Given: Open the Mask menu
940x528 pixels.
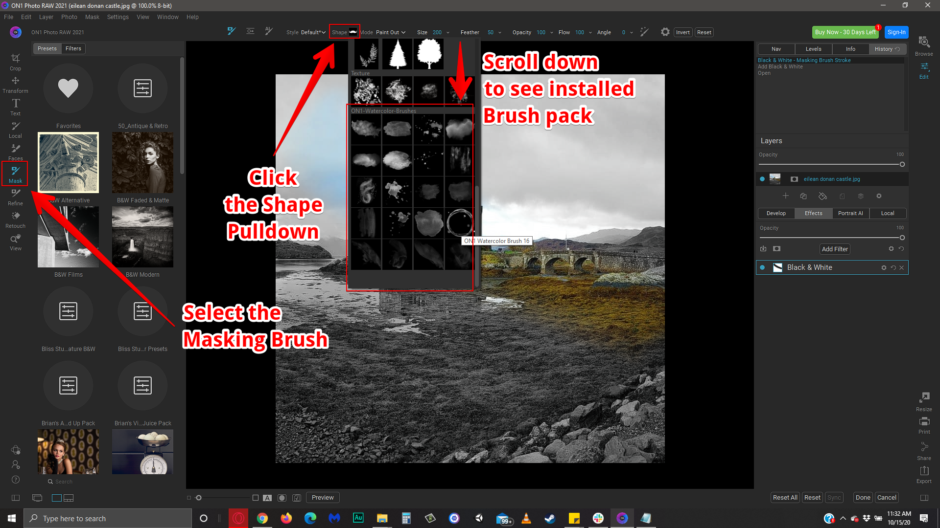Looking at the screenshot, I should [92, 17].
